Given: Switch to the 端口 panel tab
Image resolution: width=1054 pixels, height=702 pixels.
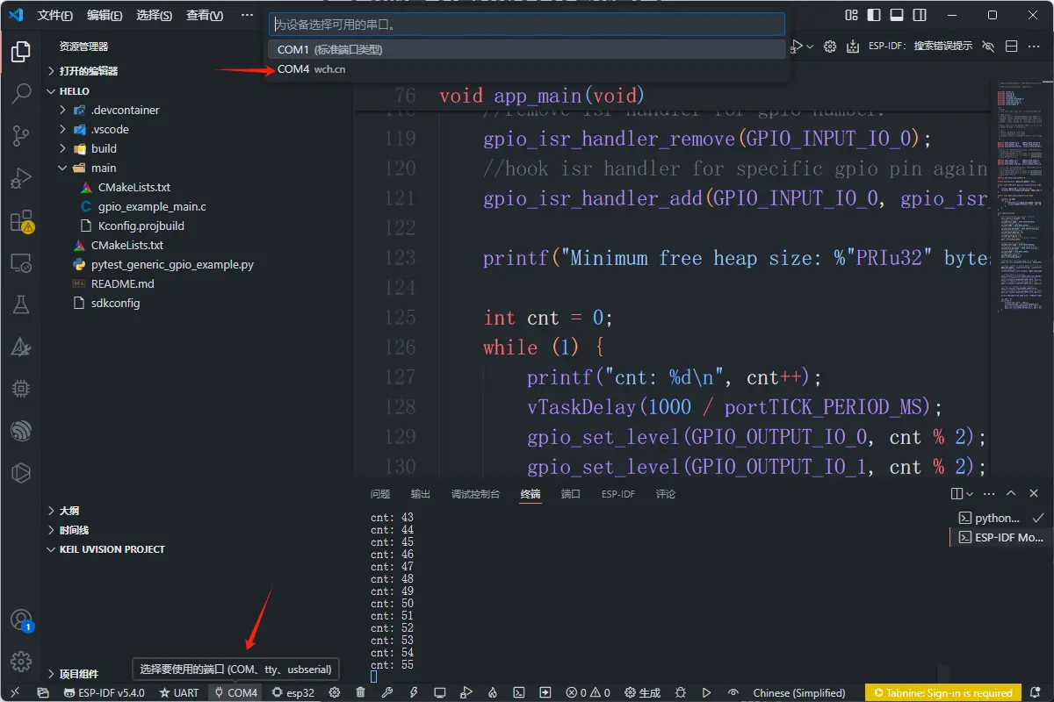Looking at the screenshot, I should pos(571,494).
